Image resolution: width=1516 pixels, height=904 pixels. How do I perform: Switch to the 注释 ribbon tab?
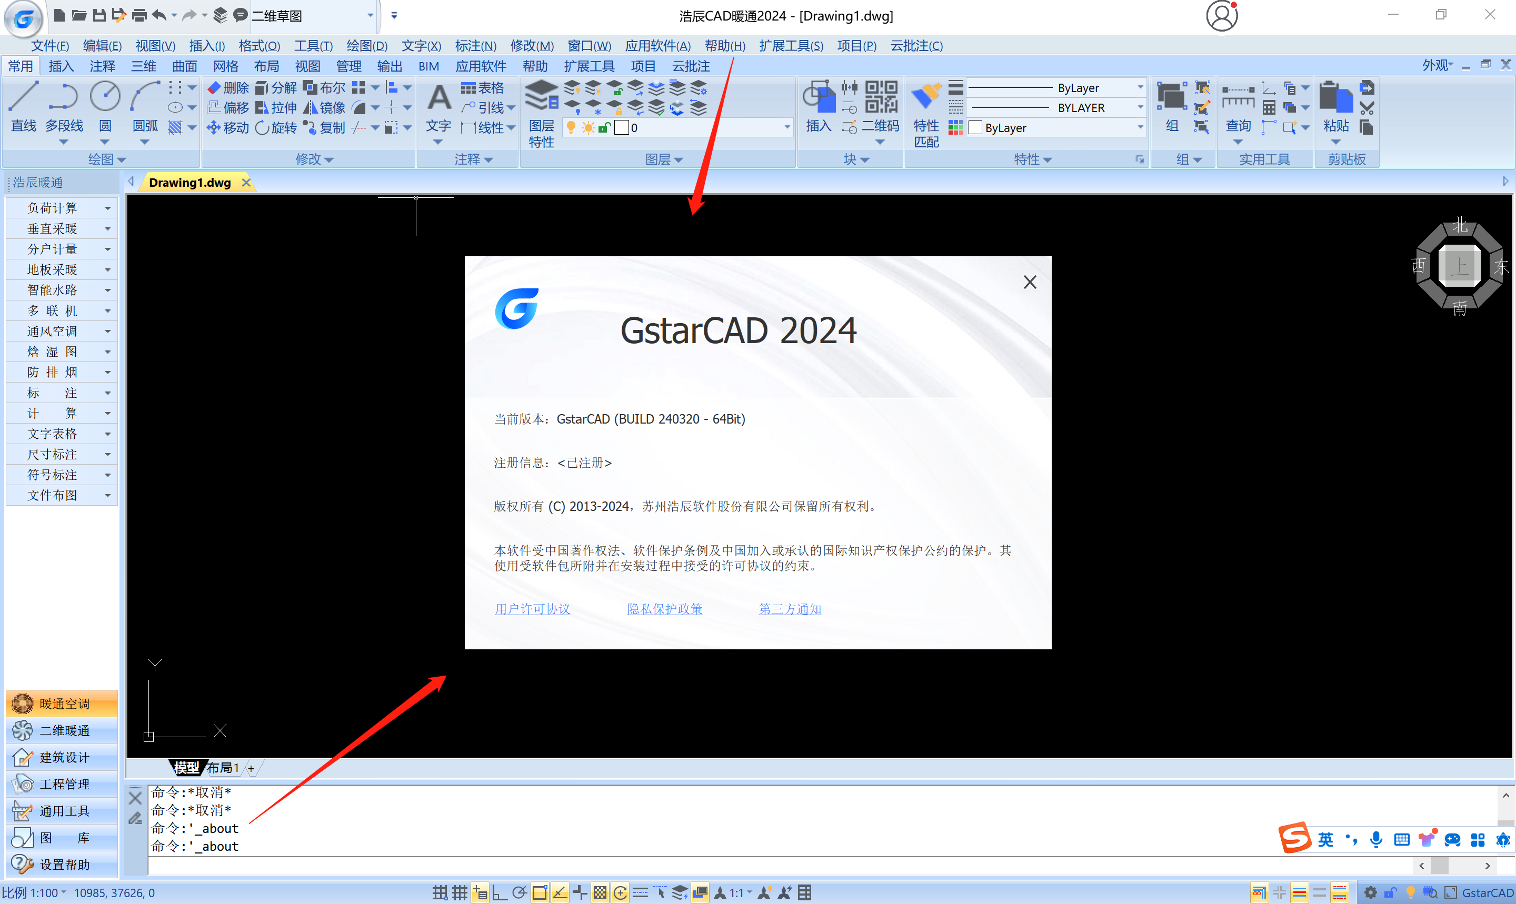click(102, 66)
